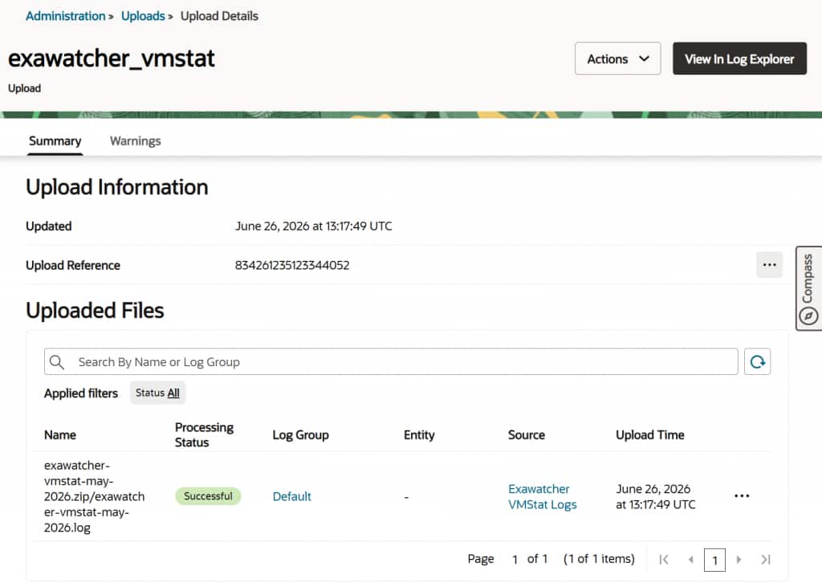Focus Search By Name or Log Group field
The height and width of the screenshot is (587, 822).
point(391,362)
